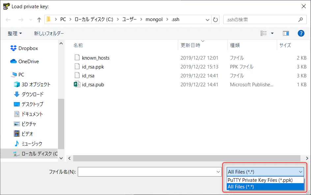Go up one folder level
Image resolution: width=311 pixels, height=195 pixels.
pyautogui.click(x=39, y=20)
